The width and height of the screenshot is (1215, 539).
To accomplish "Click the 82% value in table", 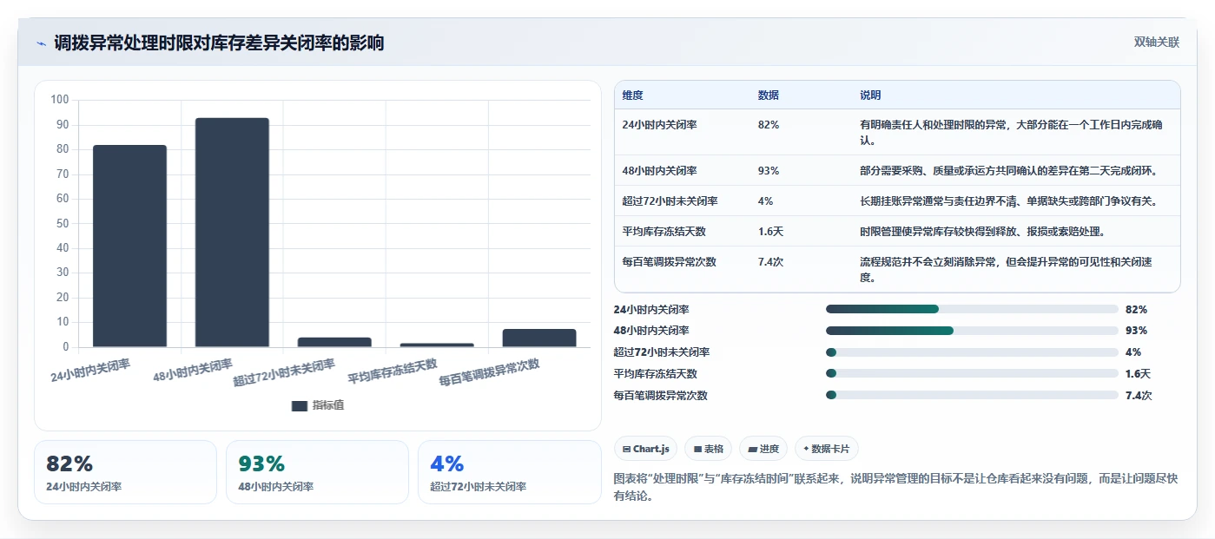I will click(769, 125).
